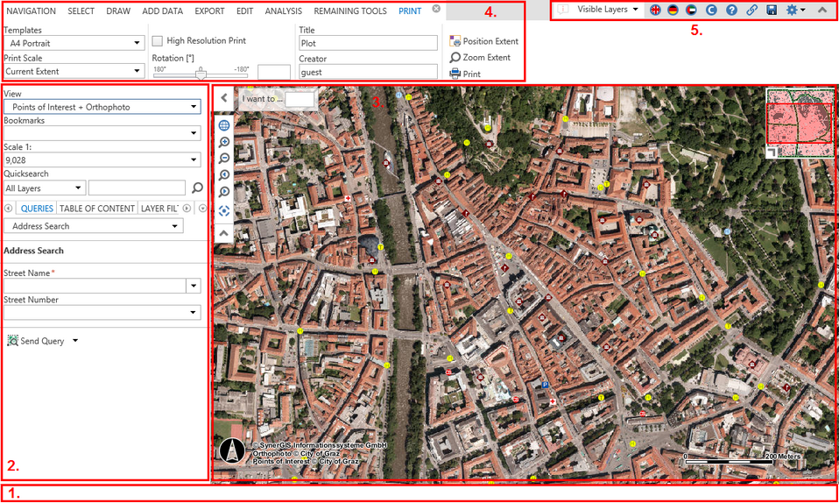Go to previous map extent
This screenshot has height=503, width=839.
[x=224, y=175]
